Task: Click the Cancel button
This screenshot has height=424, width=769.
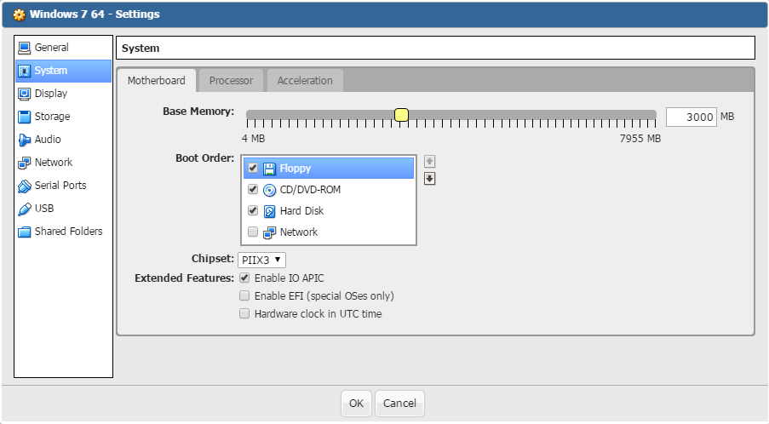Action: [x=399, y=404]
